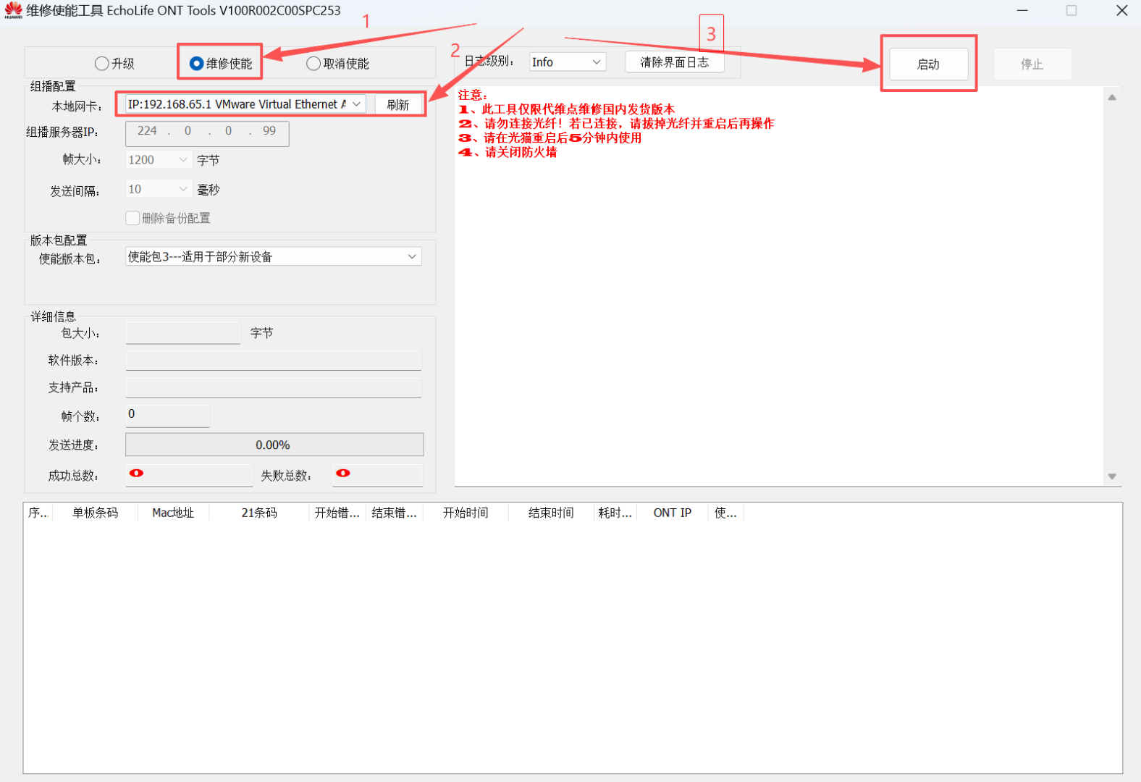Image resolution: width=1141 pixels, height=782 pixels.
Task: Open the 帧大小 frame size dropdown
Action: coord(159,159)
